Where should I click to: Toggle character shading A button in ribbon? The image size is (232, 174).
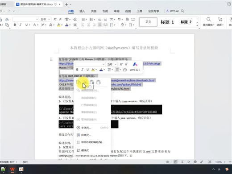point(75,25)
